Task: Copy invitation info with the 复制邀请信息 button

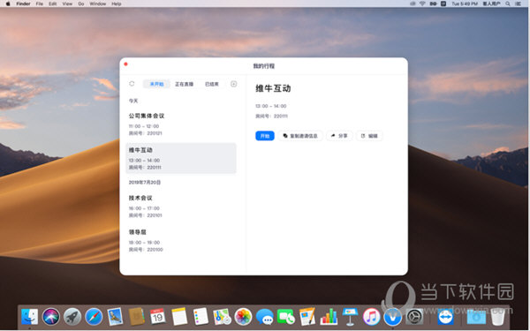Action: pos(300,136)
